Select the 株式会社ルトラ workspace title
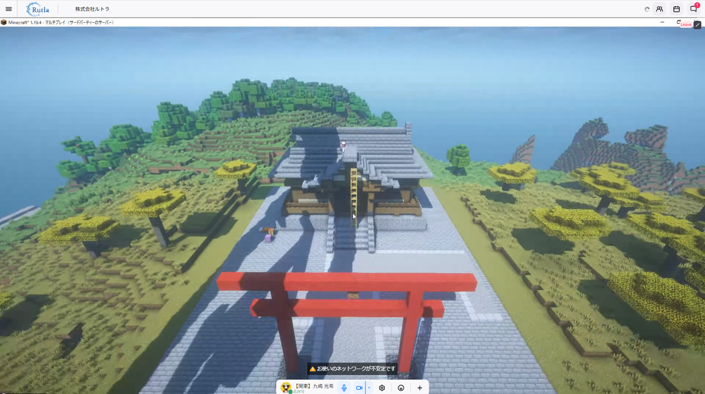705x394 pixels. (x=92, y=9)
